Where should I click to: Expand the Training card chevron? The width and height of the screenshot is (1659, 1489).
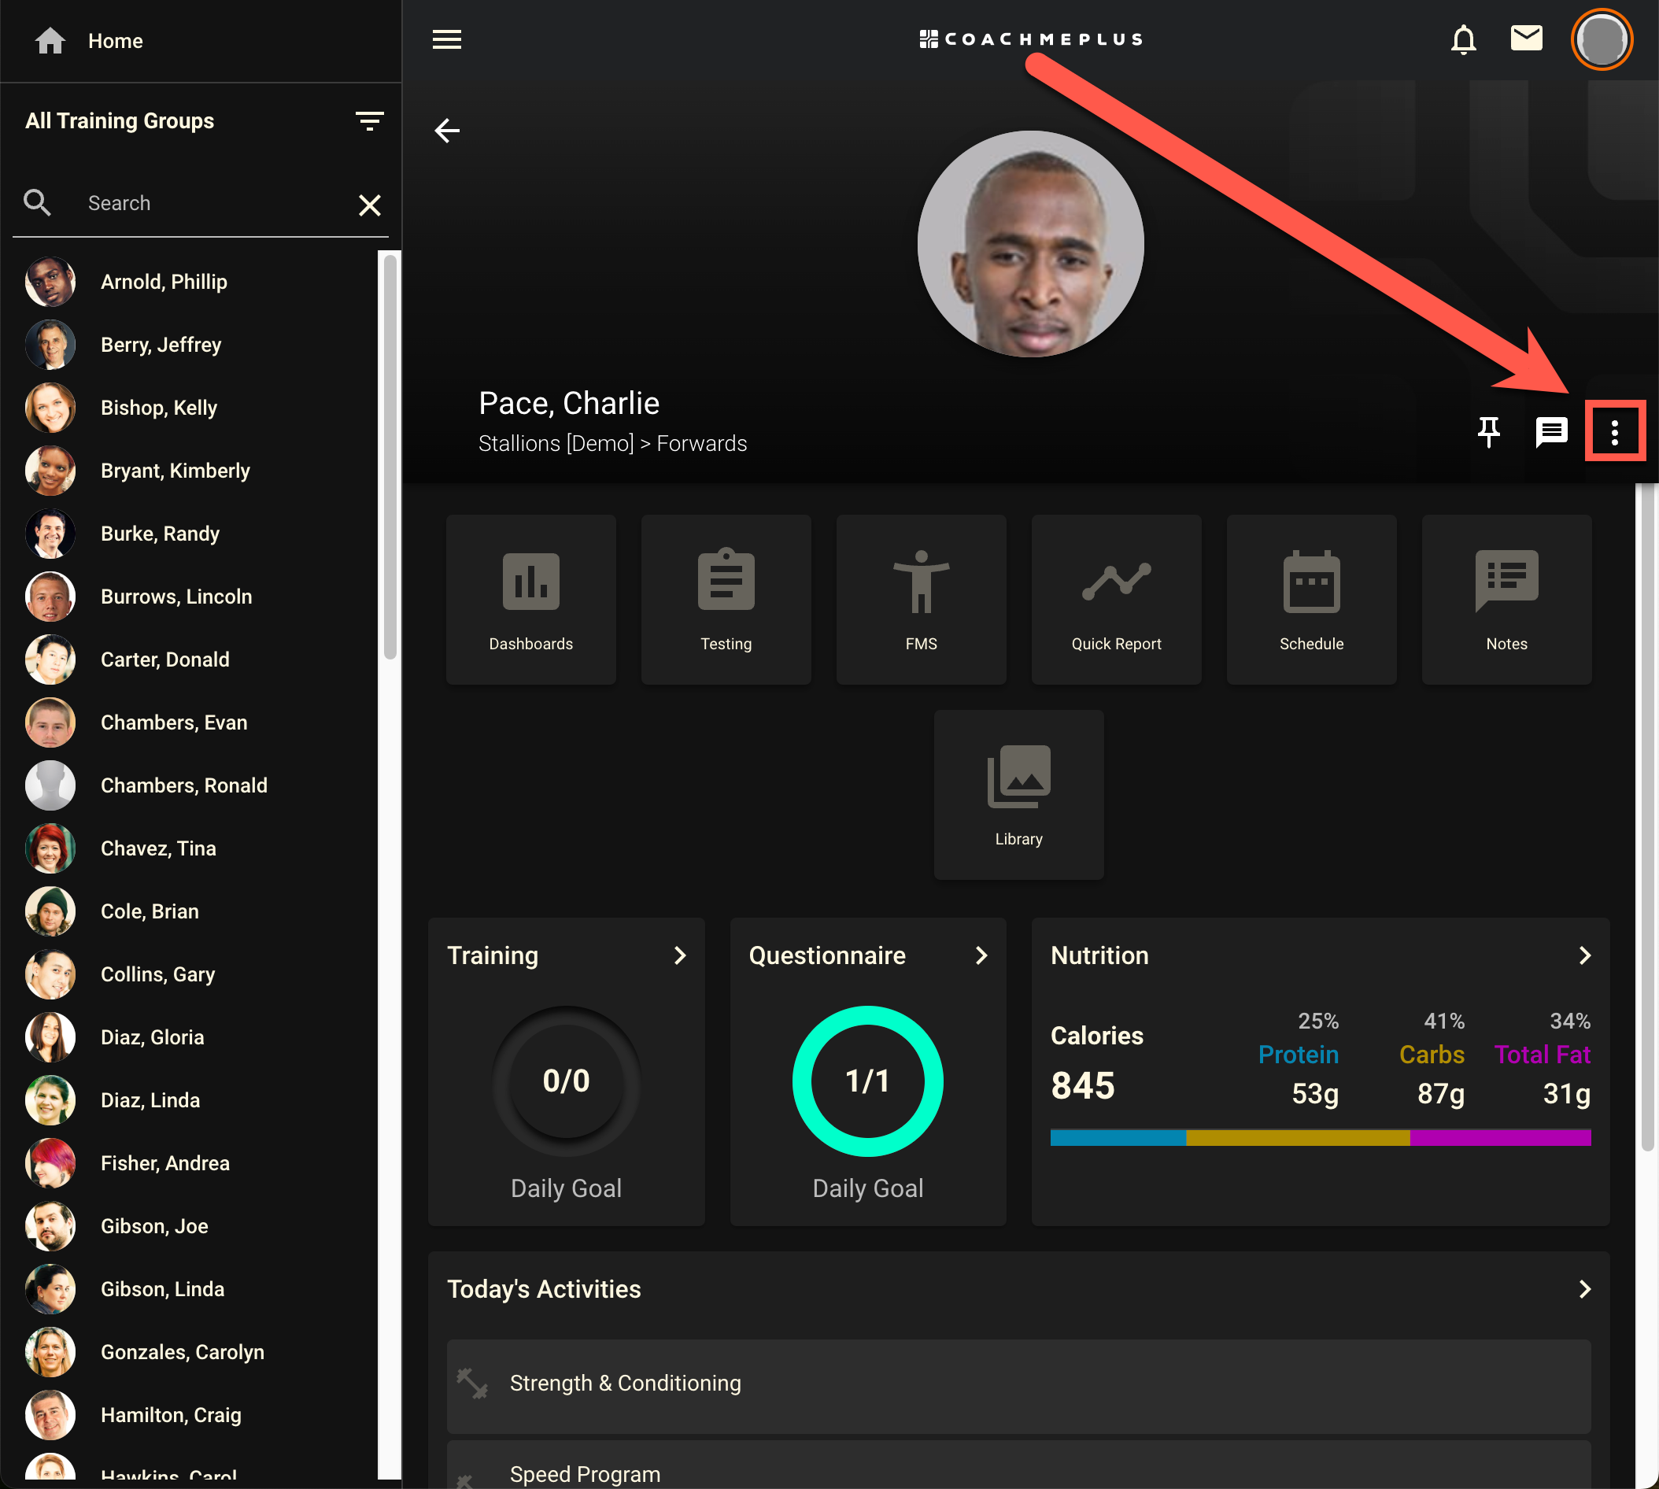[x=679, y=955]
